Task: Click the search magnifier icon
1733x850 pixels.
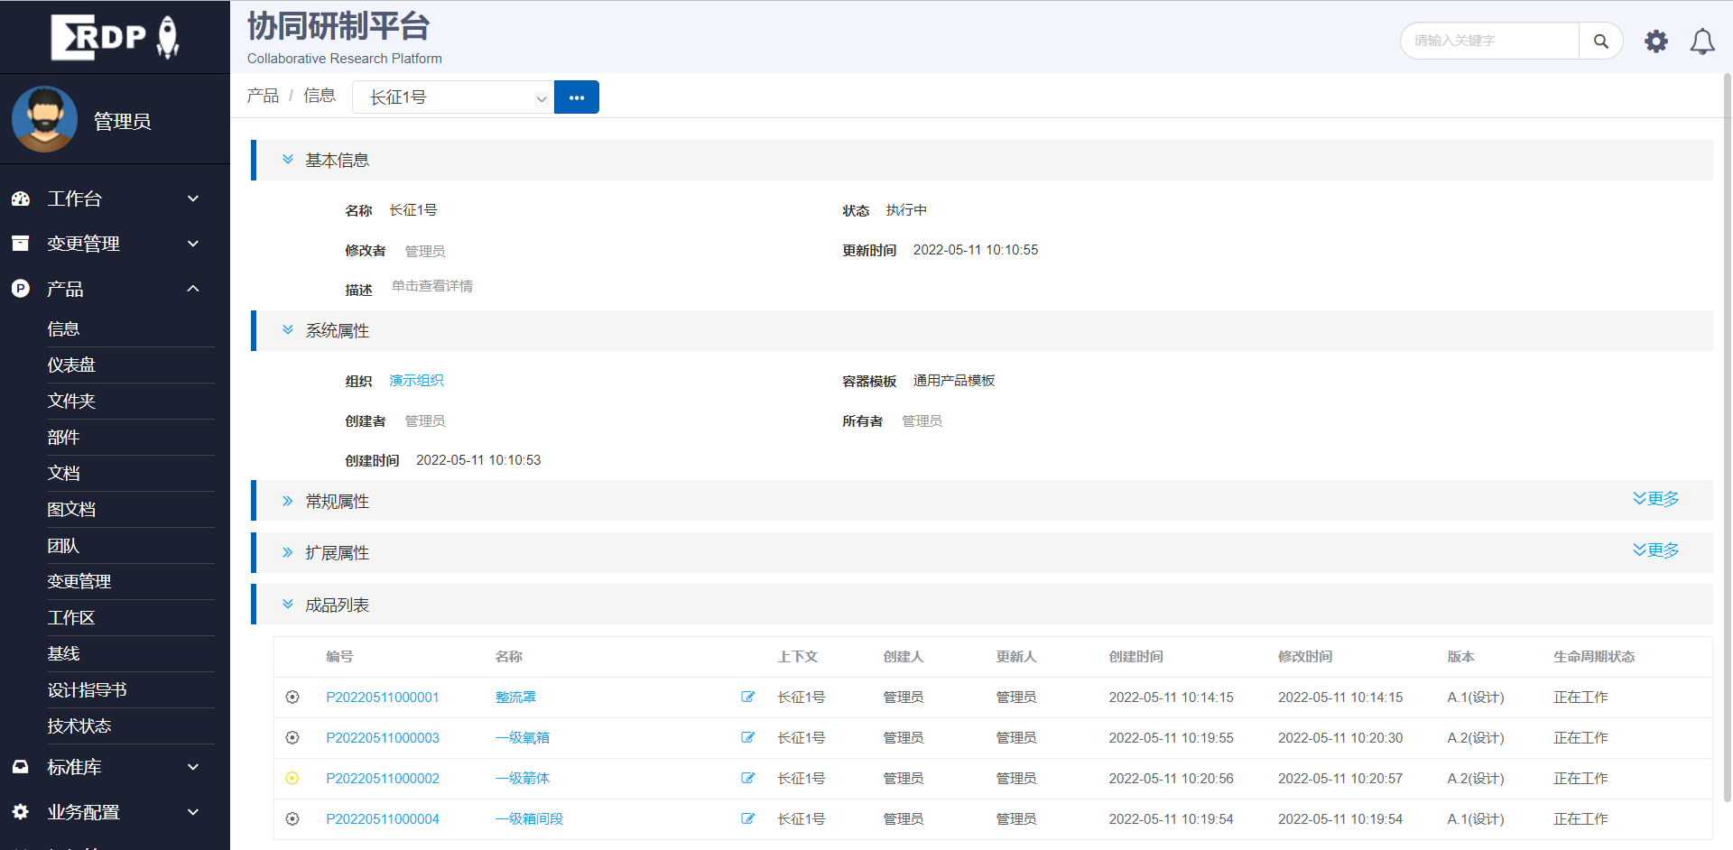Action: (1600, 41)
